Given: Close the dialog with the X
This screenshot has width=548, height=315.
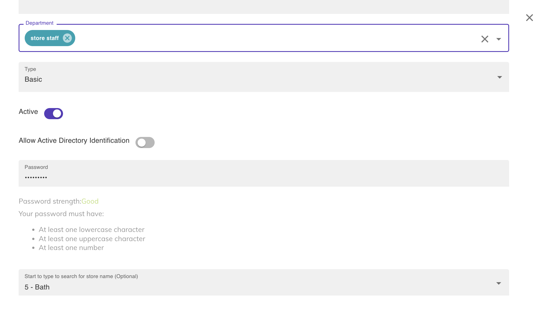Looking at the screenshot, I should [x=529, y=18].
